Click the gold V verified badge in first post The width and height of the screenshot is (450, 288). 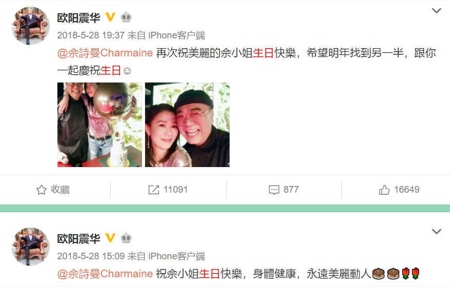coord(110,17)
